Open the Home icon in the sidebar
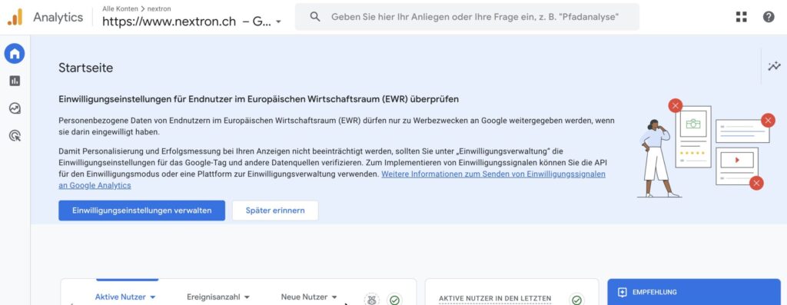Screen dimensions: 787x305 15,53
